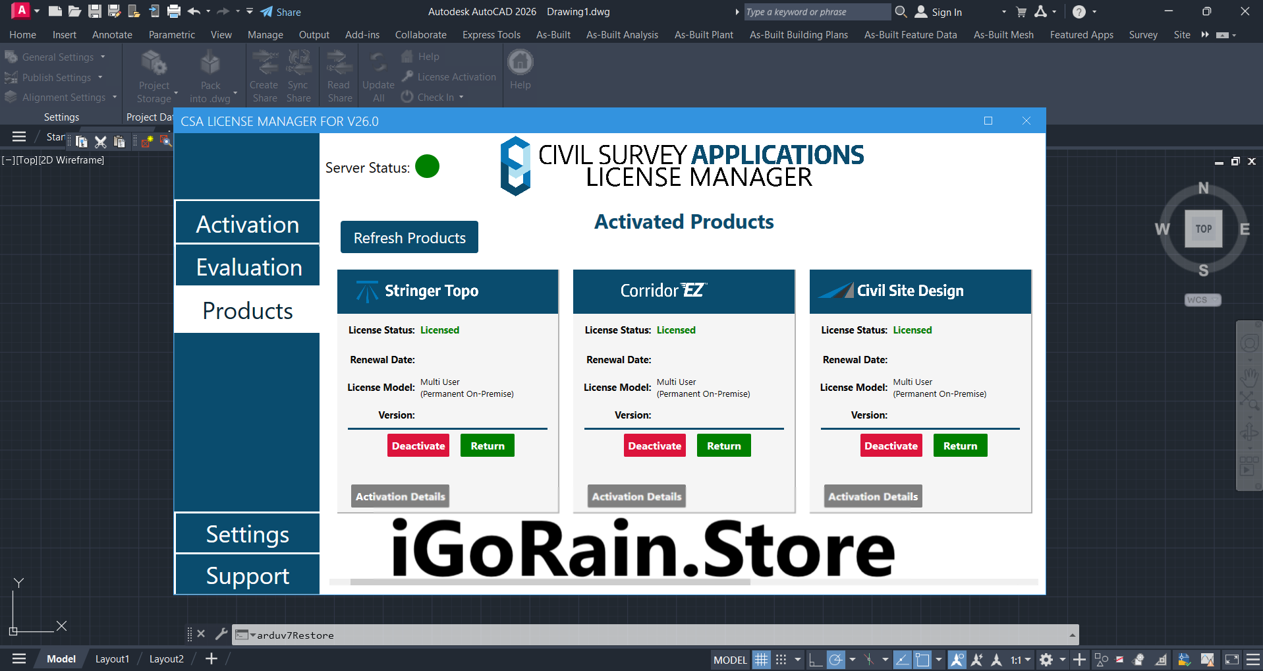Open a new drawing from Quick Access toolbar

pos(55,11)
